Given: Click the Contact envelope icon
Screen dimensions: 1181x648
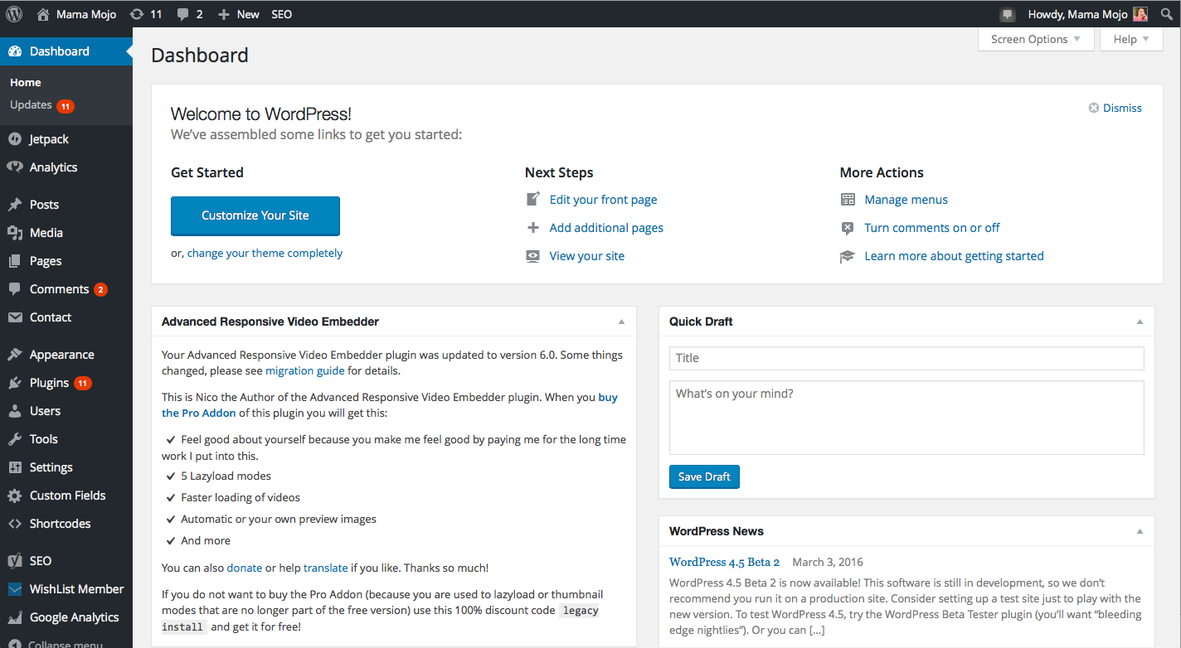Looking at the screenshot, I should (x=15, y=317).
